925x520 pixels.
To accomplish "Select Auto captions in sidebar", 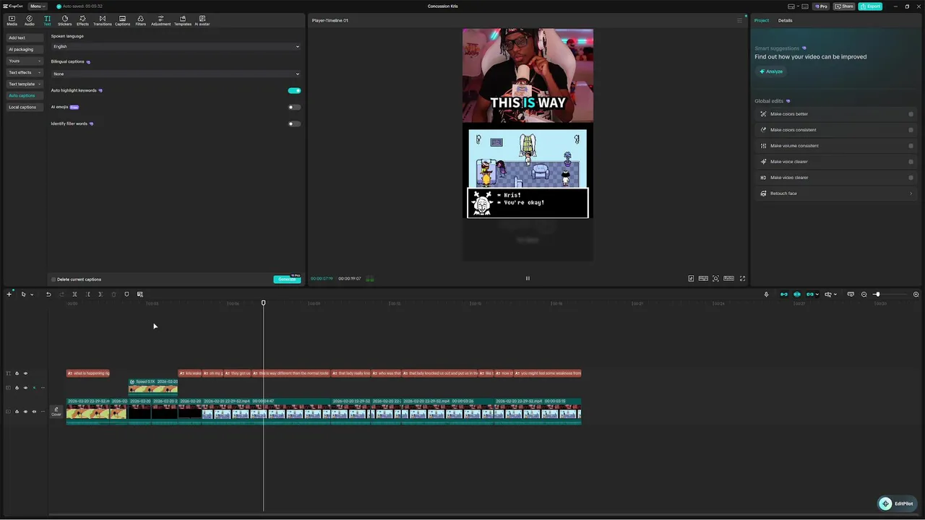I will click(25, 96).
